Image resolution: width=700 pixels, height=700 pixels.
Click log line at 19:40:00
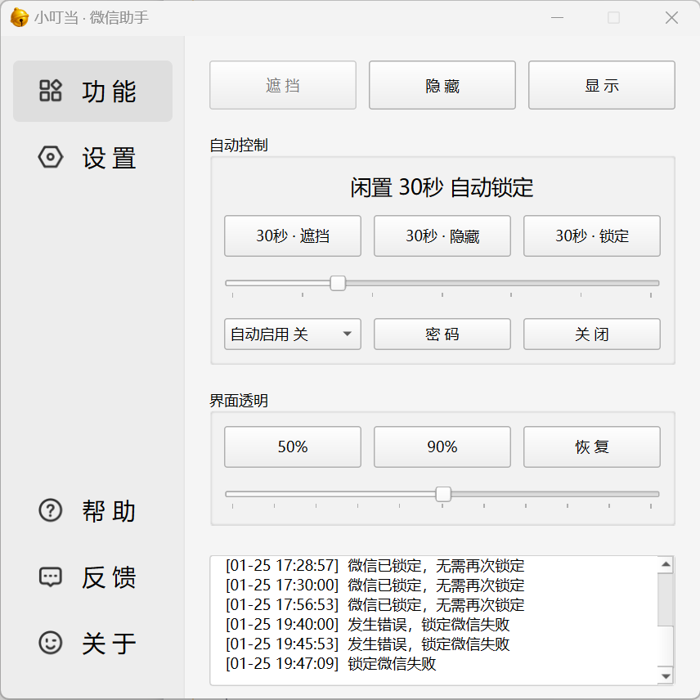(367, 625)
